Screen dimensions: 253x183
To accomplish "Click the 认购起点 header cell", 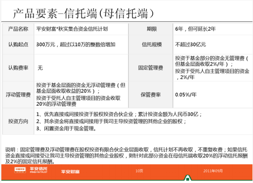I will (x=18, y=45).
